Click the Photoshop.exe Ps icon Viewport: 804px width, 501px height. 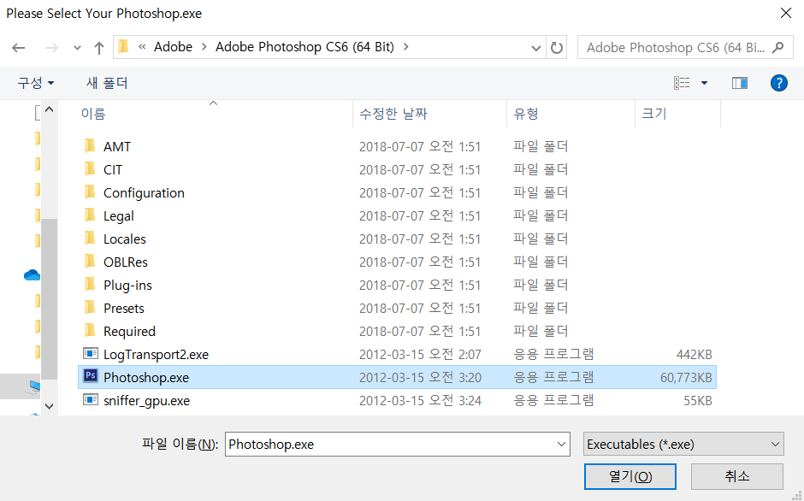pyautogui.click(x=91, y=377)
